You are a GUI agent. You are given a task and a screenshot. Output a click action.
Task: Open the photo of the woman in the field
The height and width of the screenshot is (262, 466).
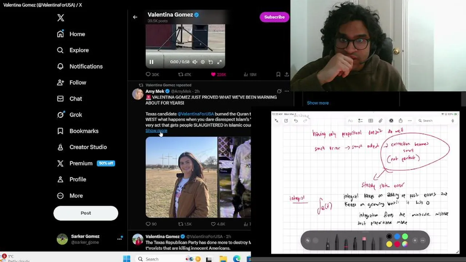[181, 177]
